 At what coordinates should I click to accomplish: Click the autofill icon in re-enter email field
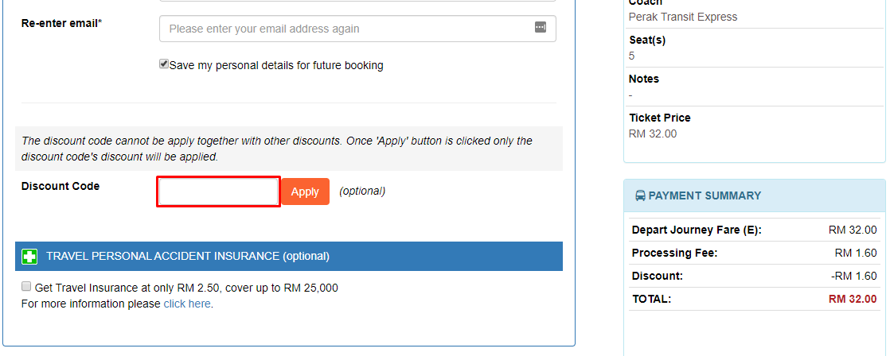[x=541, y=27]
